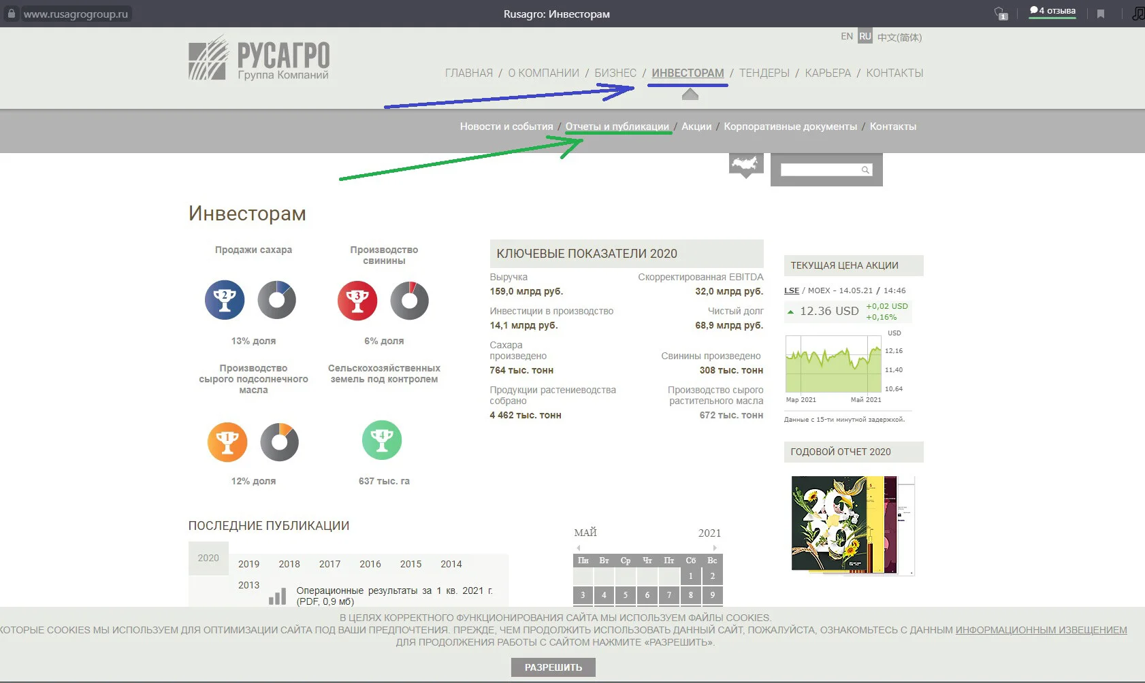Open Контакты in the gray submenu
Viewport: 1145px width, 683px height.
(x=893, y=127)
